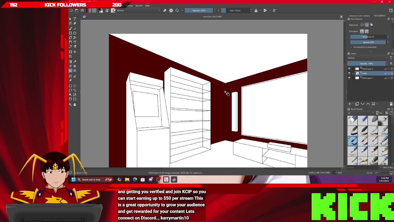Select the Pan hand tool
The width and height of the screenshot is (394, 222).
tap(74, 105)
